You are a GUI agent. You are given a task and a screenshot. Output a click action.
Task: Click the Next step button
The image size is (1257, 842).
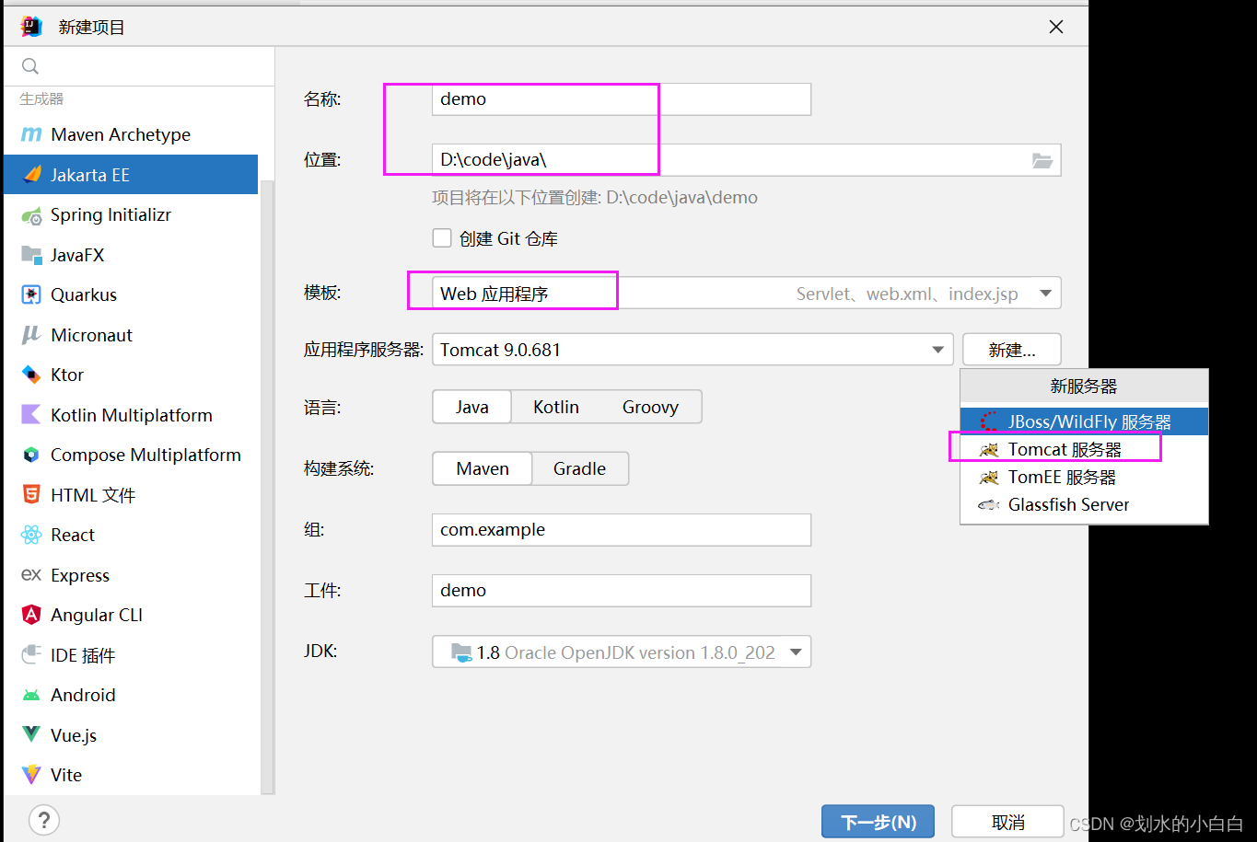coord(879,822)
